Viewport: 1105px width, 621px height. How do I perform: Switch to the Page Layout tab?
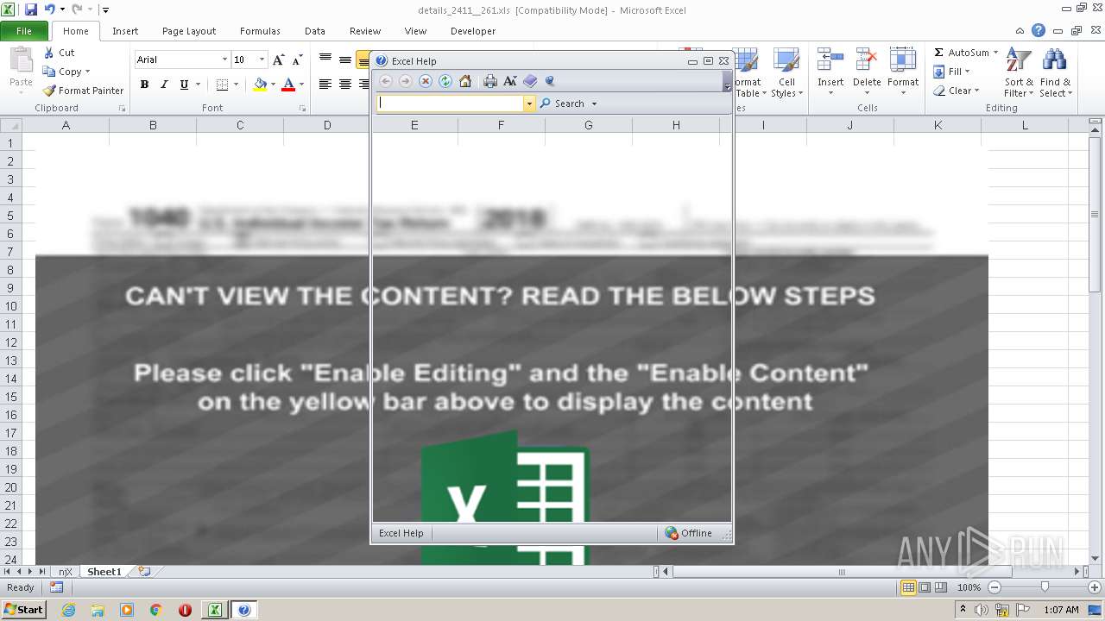[189, 31]
